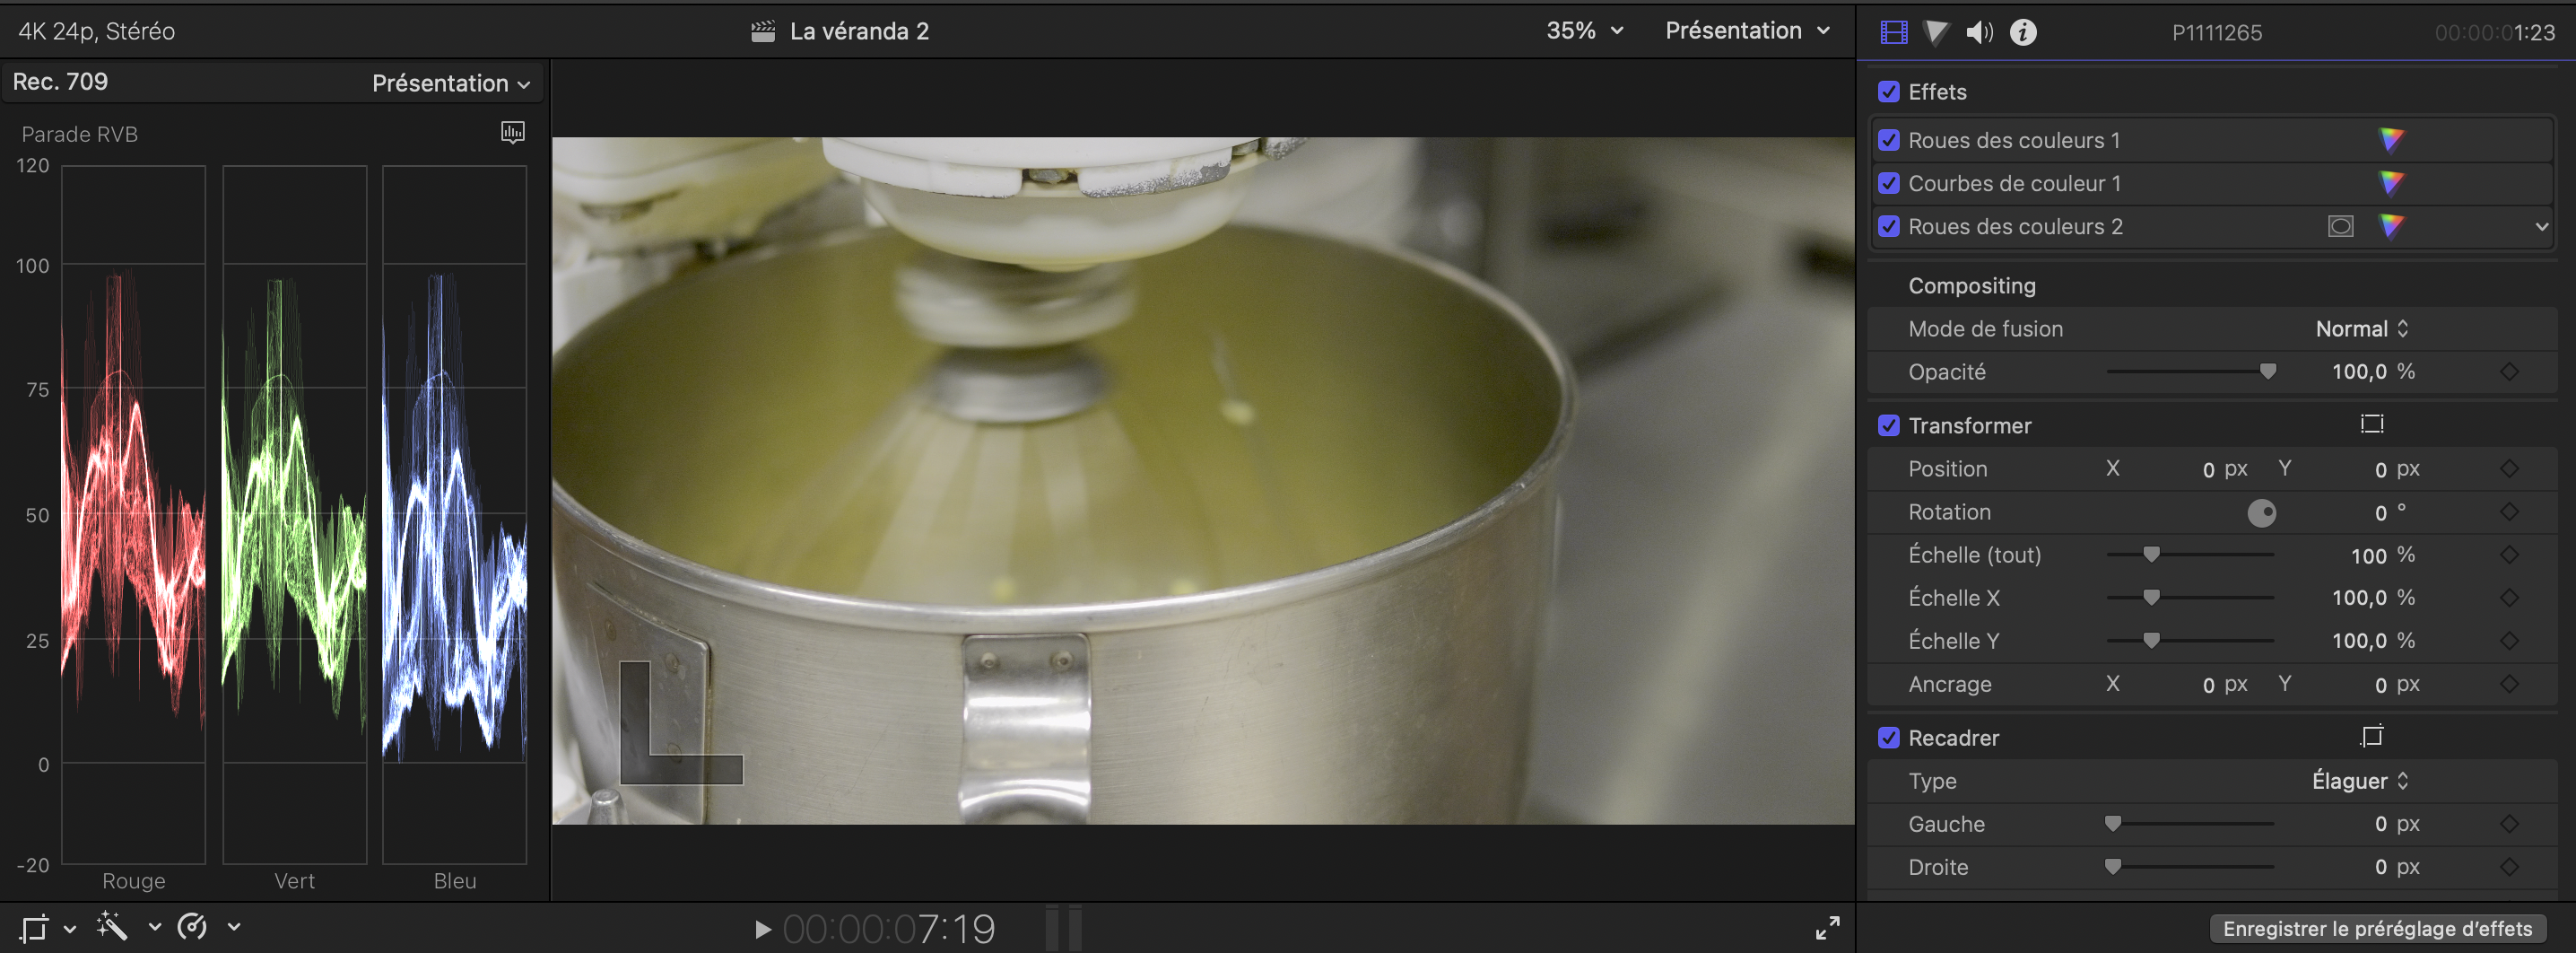Viewport: 2576px width, 953px height.
Task: Click the transform tool icon below the scopes
Action: pyautogui.click(x=34, y=928)
